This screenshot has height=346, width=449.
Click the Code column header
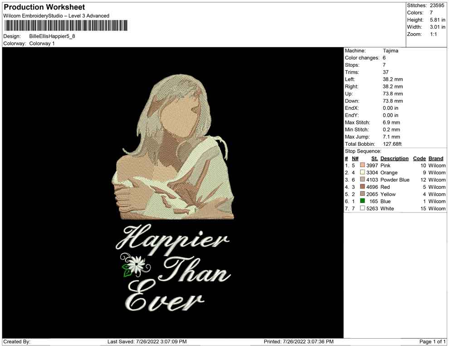419,158
